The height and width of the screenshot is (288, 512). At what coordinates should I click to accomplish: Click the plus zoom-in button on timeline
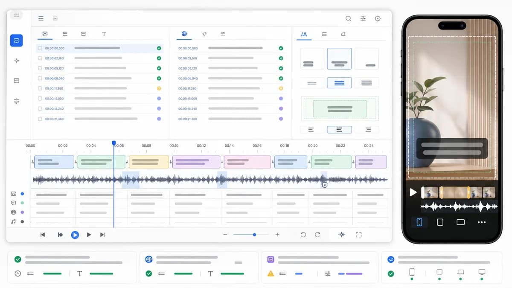tap(277, 235)
